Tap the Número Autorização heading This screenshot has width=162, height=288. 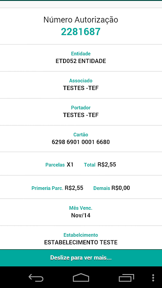[81, 20]
